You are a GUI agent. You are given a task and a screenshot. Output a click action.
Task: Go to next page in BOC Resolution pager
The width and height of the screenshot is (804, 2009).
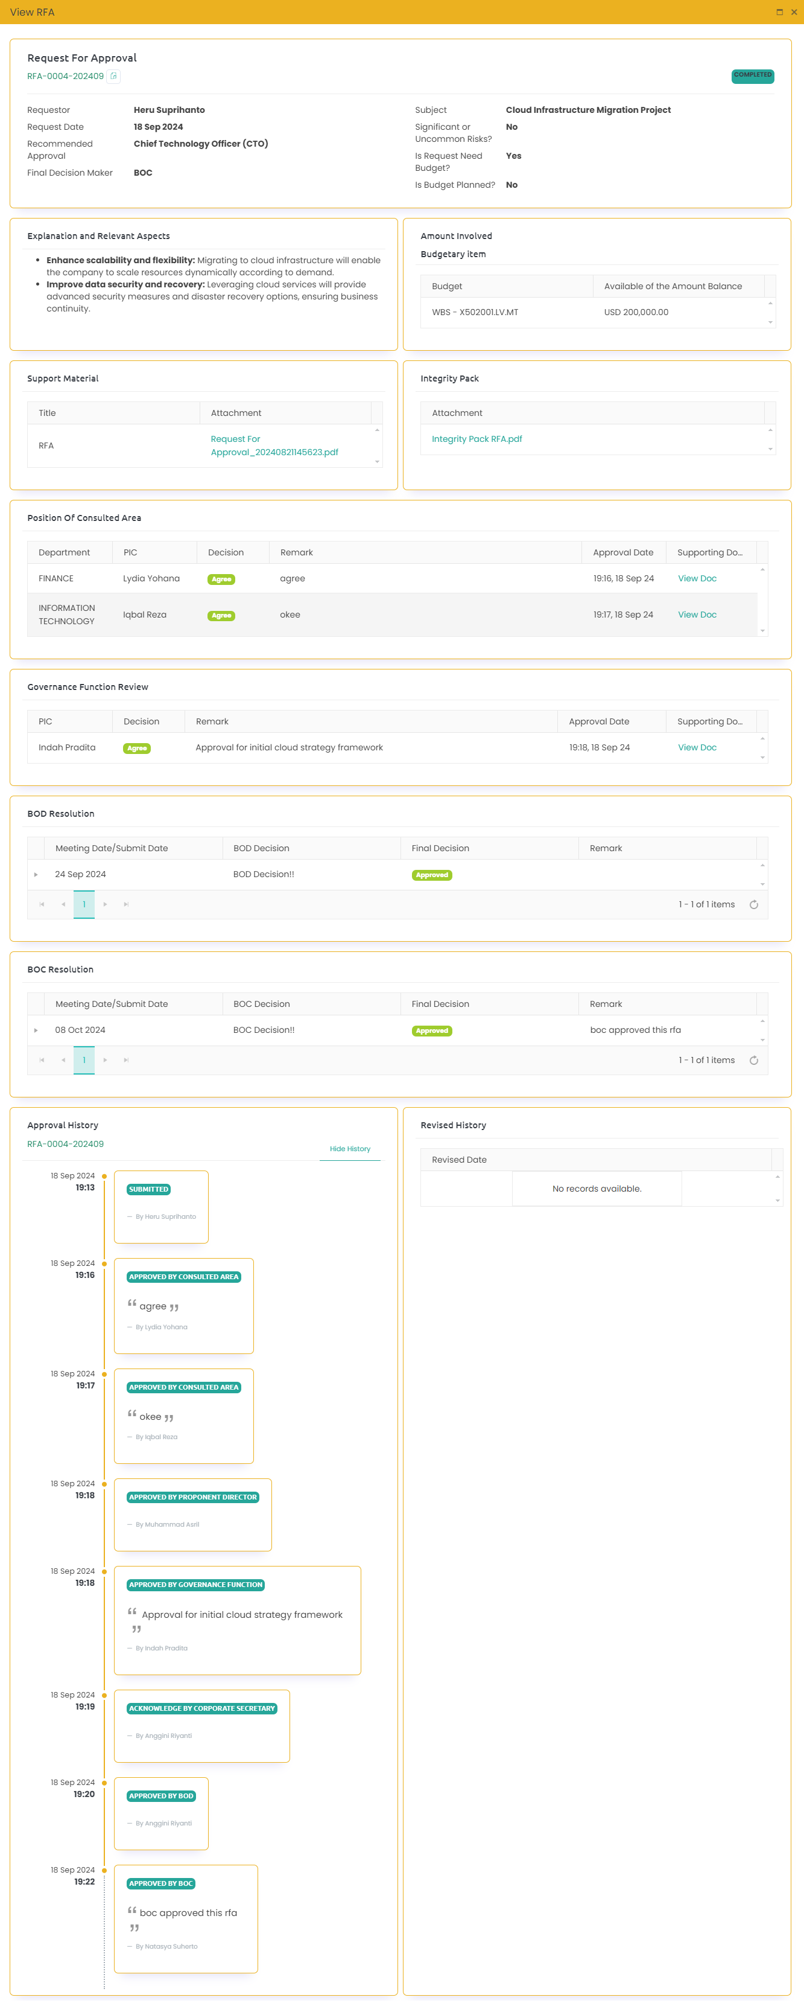105,1060
